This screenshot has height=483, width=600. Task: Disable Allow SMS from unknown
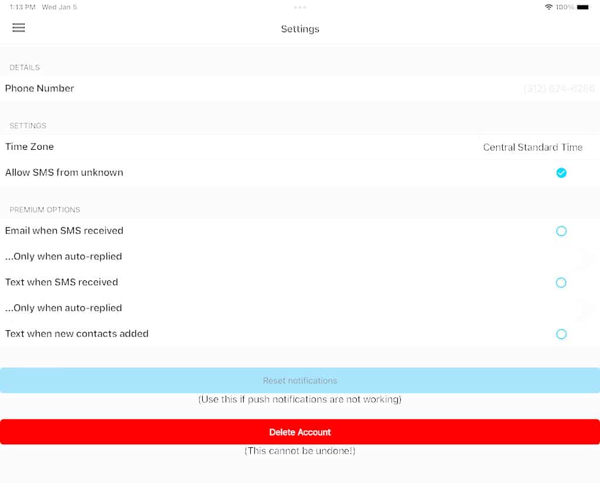(561, 173)
